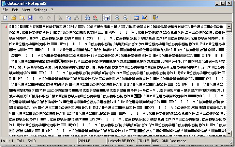This screenshot has height=147, width=235.
Task: Save the file with the floppy disk icon
Action: tap(30, 18)
